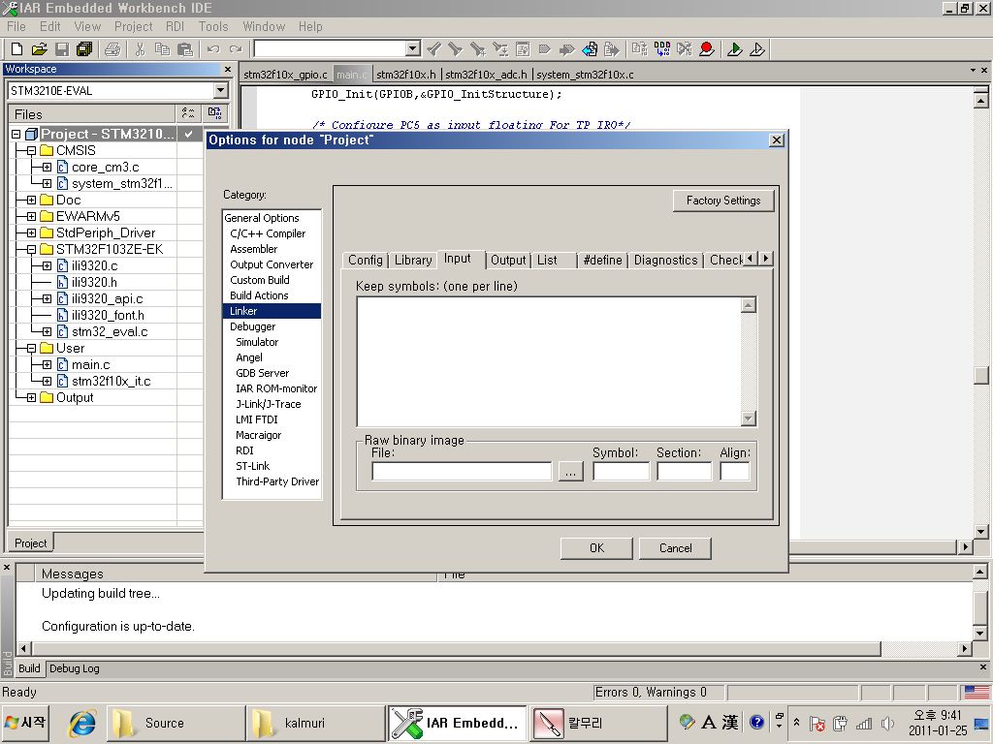
Task: Click the Compile toolbar icon
Action: [x=640, y=48]
